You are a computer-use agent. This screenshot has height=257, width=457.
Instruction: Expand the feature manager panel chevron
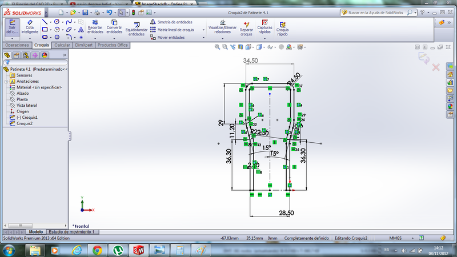point(65,55)
